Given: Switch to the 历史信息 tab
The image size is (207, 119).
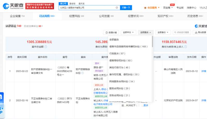Looking at the screenshot, I should pyautogui.click(x=195, y=16).
